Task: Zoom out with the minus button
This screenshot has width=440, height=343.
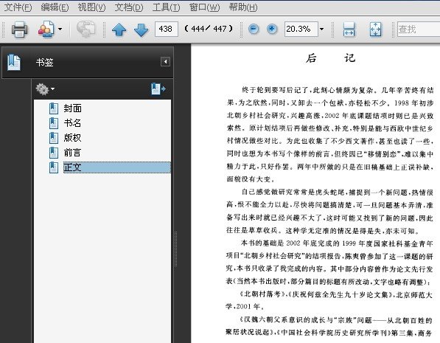Action: [x=254, y=29]
